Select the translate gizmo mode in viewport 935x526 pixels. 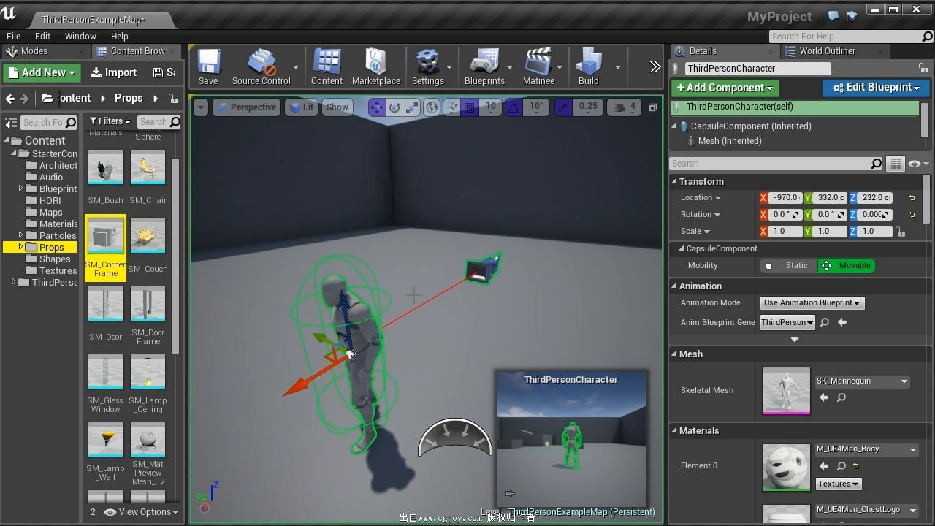tap(377, 107)
